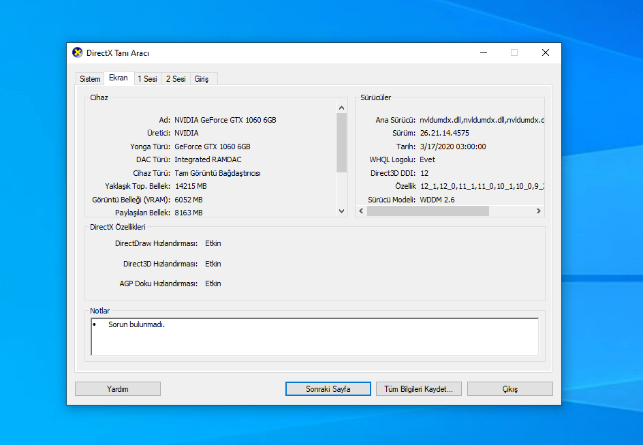
Task: Click the Yaklaşık Top. Bellek label
Action: [138, 186]
